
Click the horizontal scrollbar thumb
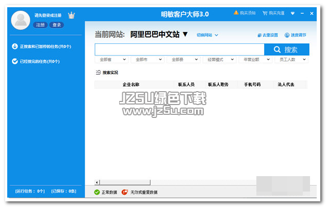[x=125, y=182]
